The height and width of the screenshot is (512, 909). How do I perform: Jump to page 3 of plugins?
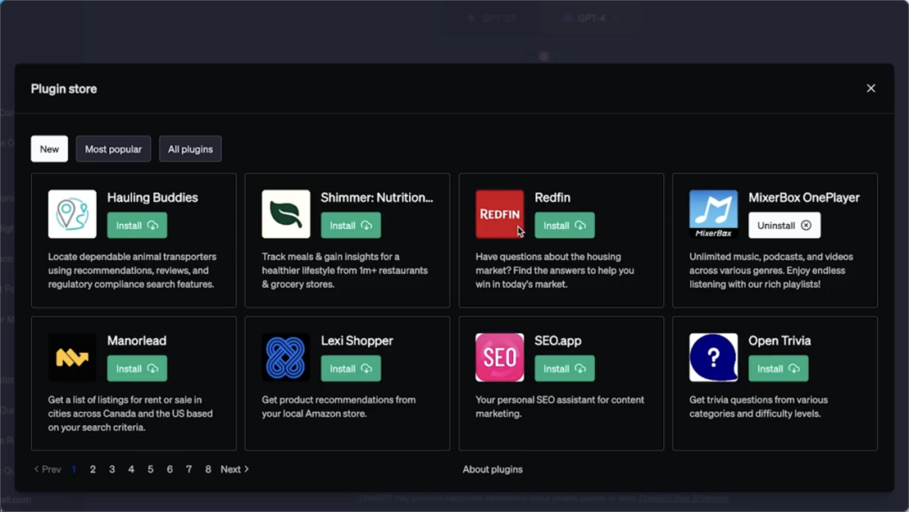112,469
